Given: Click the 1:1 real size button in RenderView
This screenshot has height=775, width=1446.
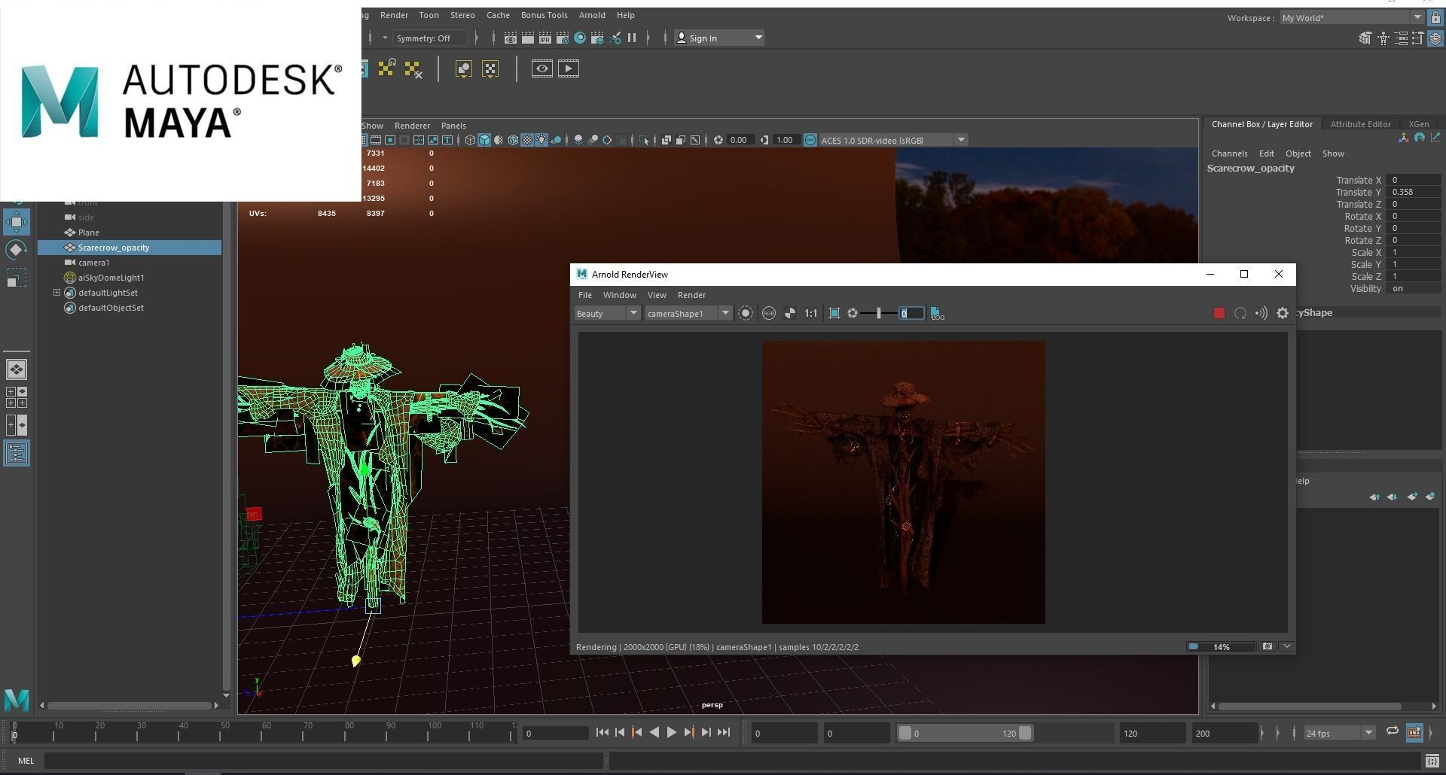Looking at the screenshot, I should [810, 313].
